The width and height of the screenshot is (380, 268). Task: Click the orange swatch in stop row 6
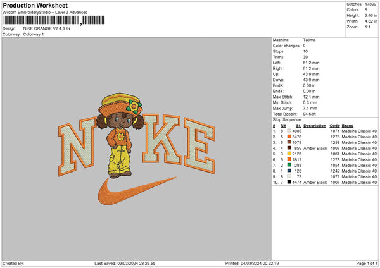coord(289,159)
